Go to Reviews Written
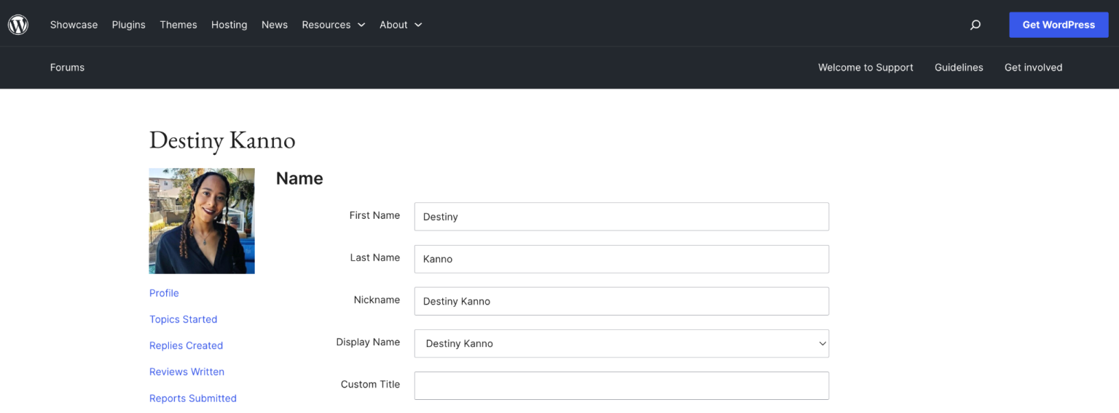Viewport: 1119px width, 413px height. [x=186, y=372]
